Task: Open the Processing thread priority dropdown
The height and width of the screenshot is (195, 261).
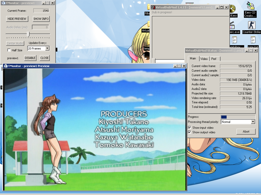Action: pyautogui.click(x=253, y=122)
